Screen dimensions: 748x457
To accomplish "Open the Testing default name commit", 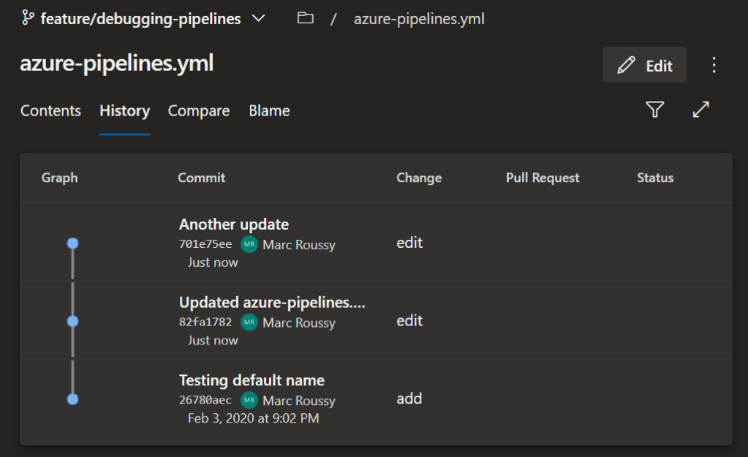I will [x=252, y=380].
